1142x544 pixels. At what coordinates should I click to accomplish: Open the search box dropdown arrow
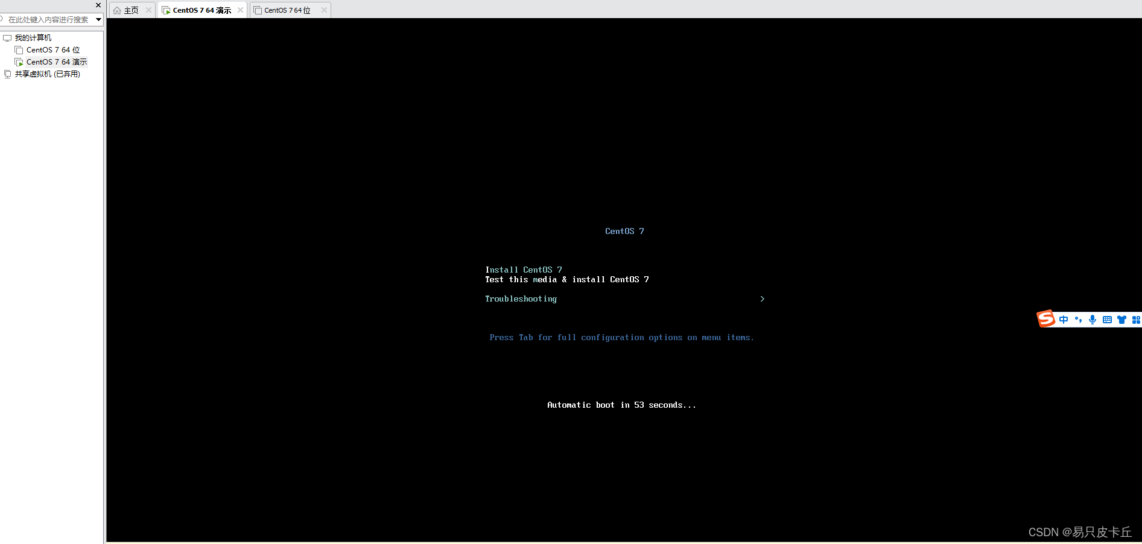click(x=98, y=19)
